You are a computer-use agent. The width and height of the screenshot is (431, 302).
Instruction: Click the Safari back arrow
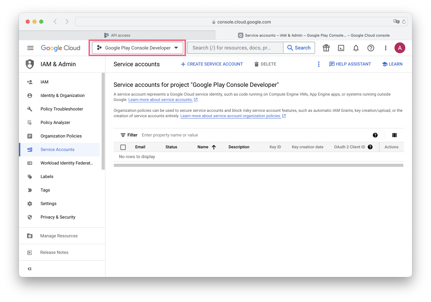point(55,22)
